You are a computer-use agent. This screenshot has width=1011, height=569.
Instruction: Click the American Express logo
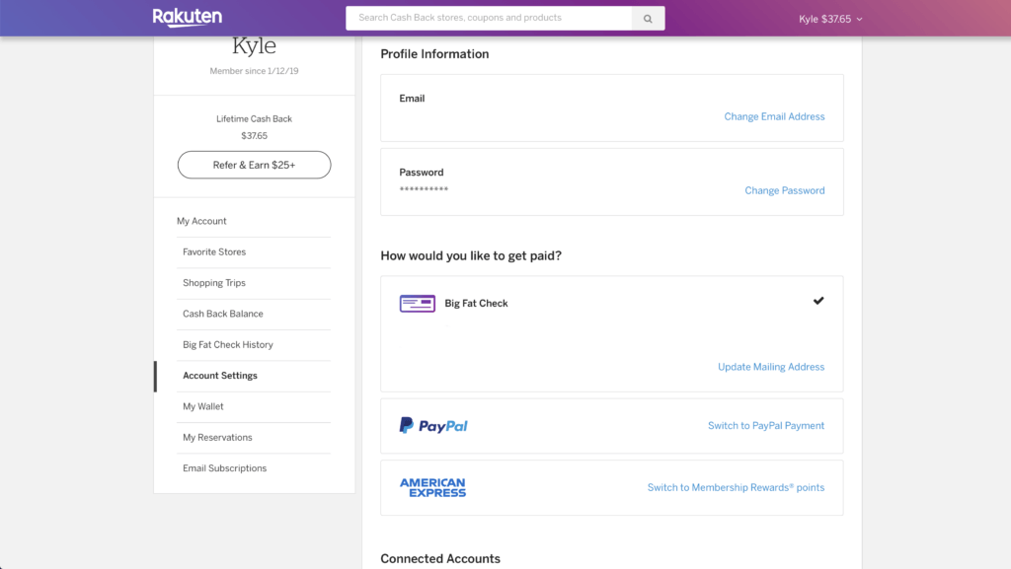pos(432,487)
